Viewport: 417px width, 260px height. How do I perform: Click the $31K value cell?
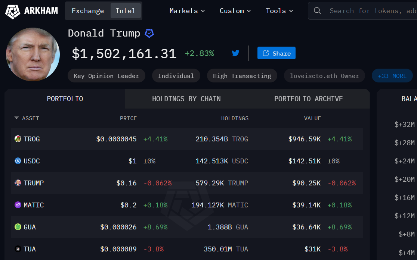tap(313, 250)
